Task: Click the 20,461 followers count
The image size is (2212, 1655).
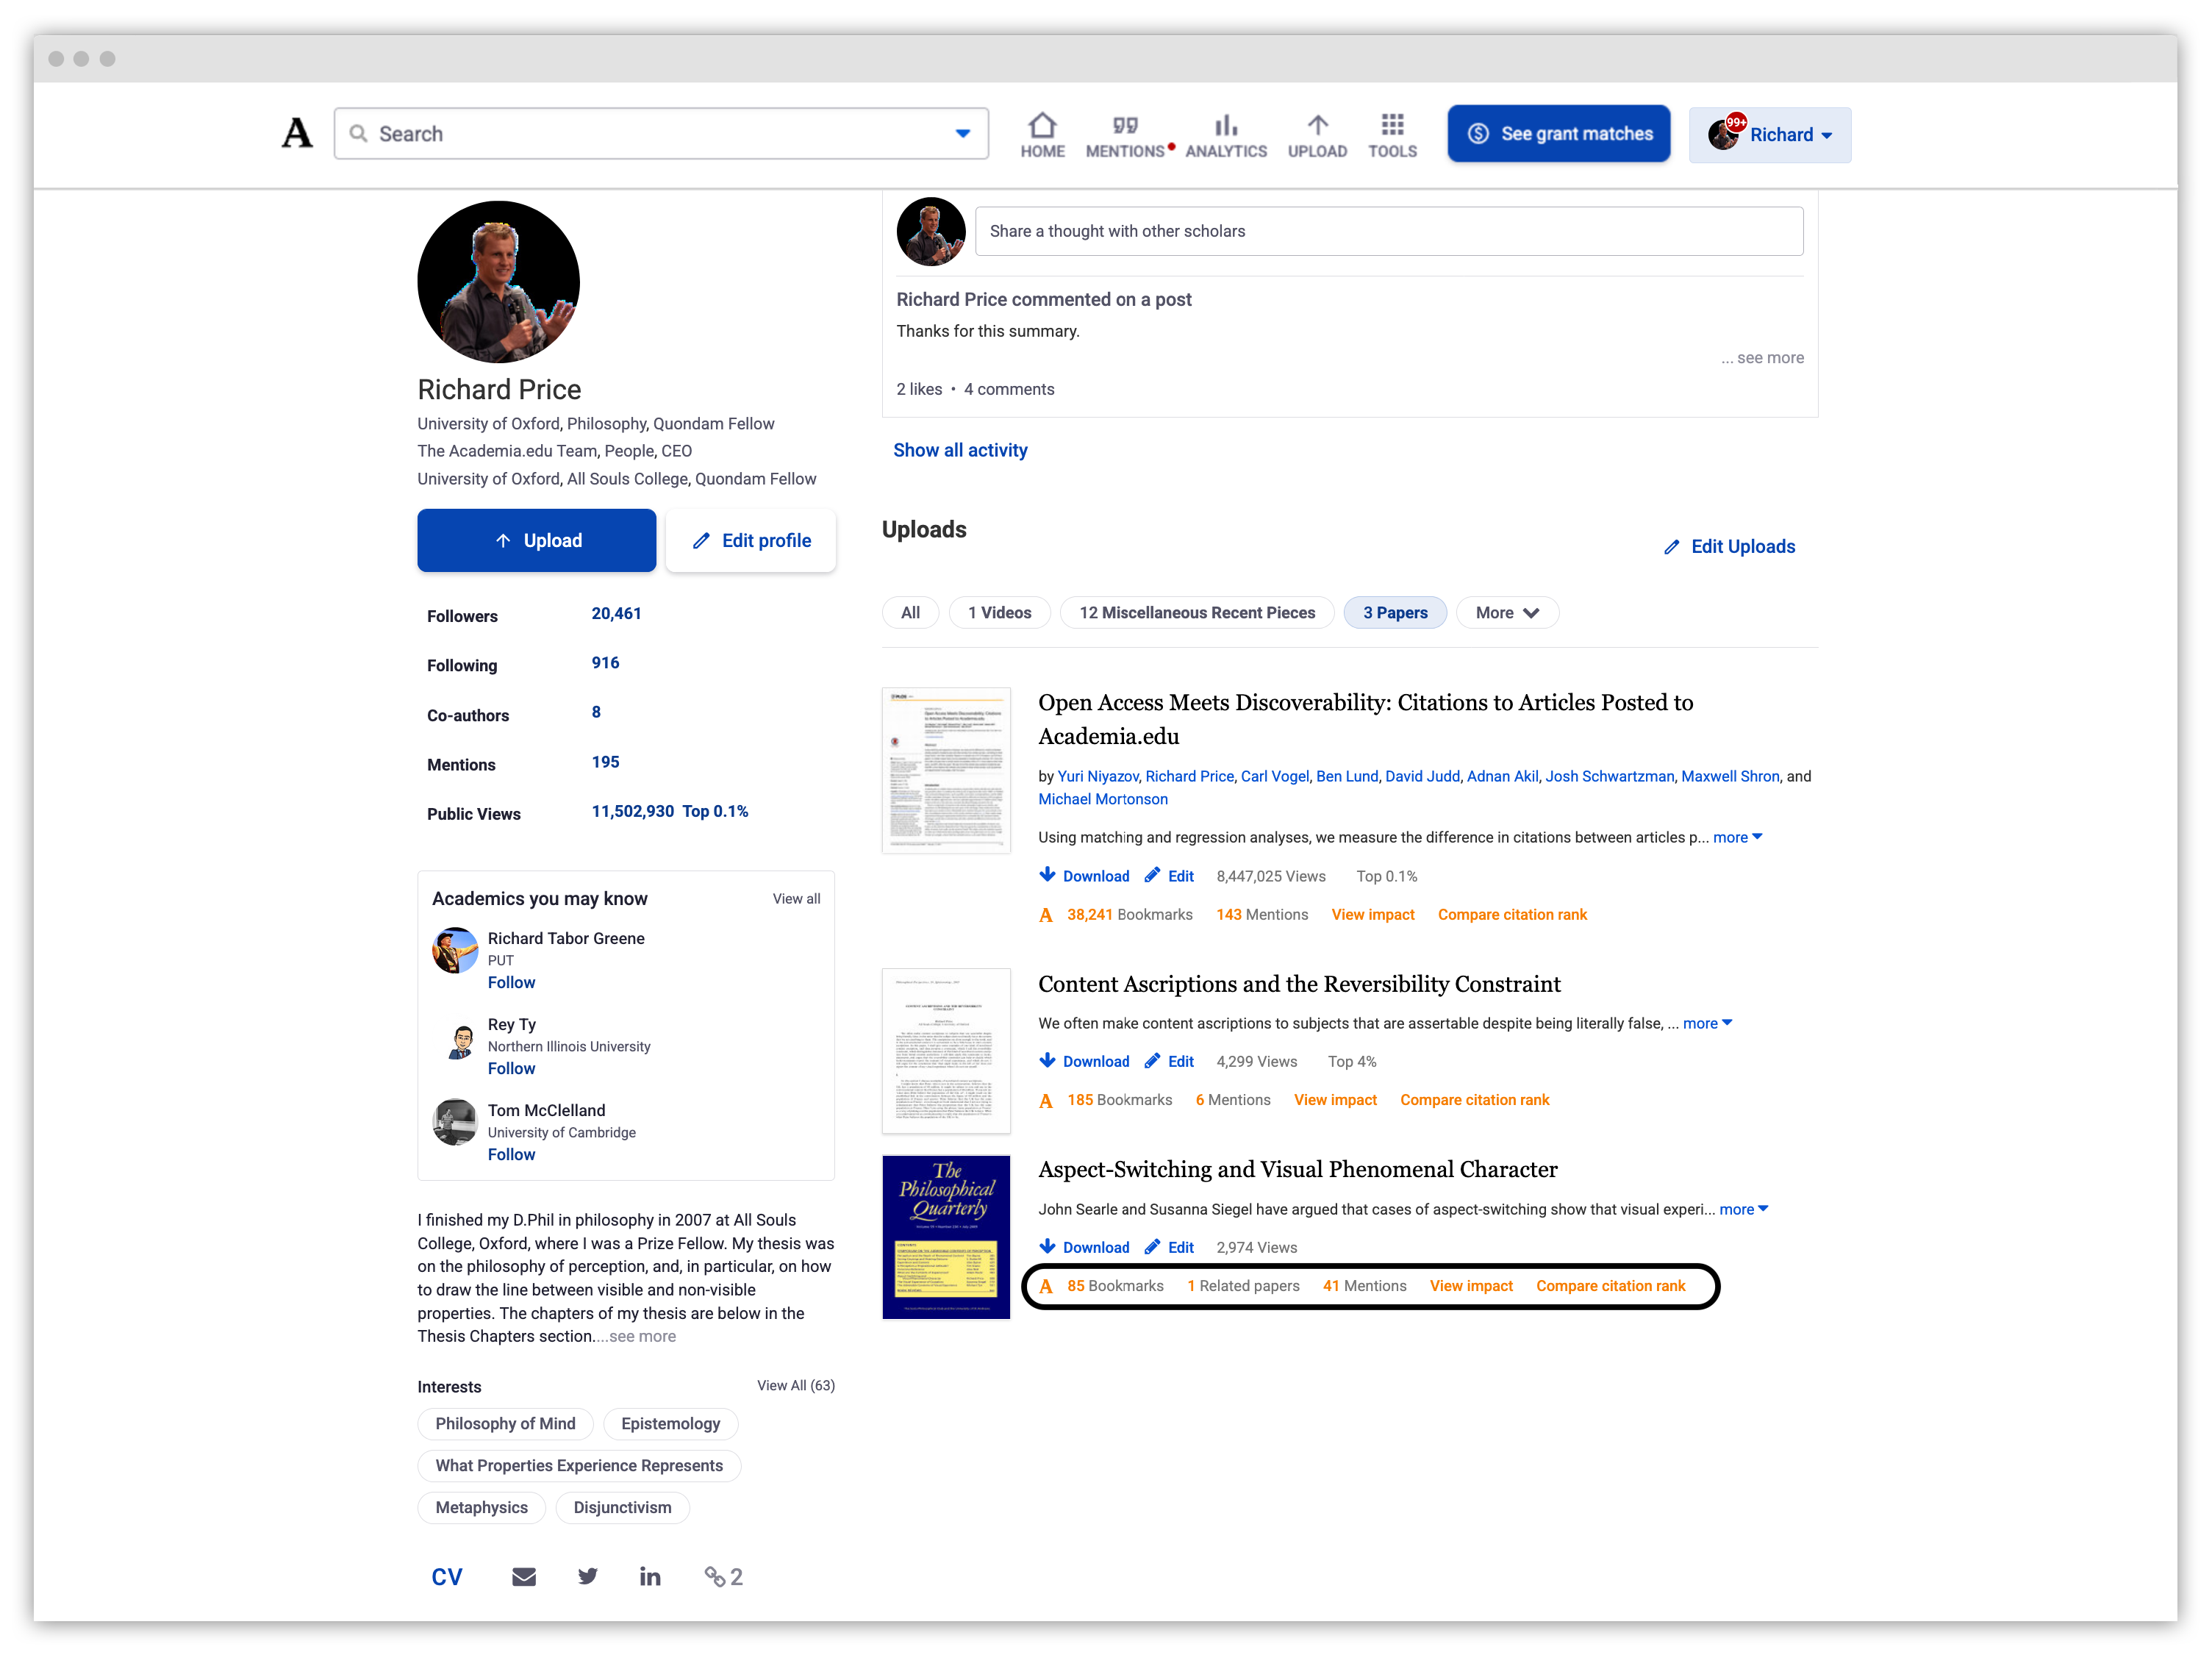Action: click(x=616, y=613)
